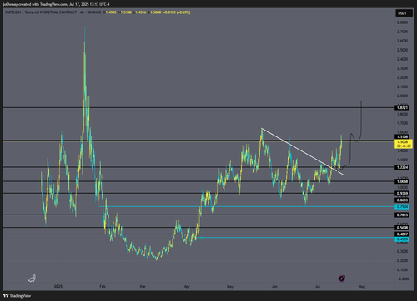
Task: Click the 4h interval in chart legend
Action: [82, 12]
